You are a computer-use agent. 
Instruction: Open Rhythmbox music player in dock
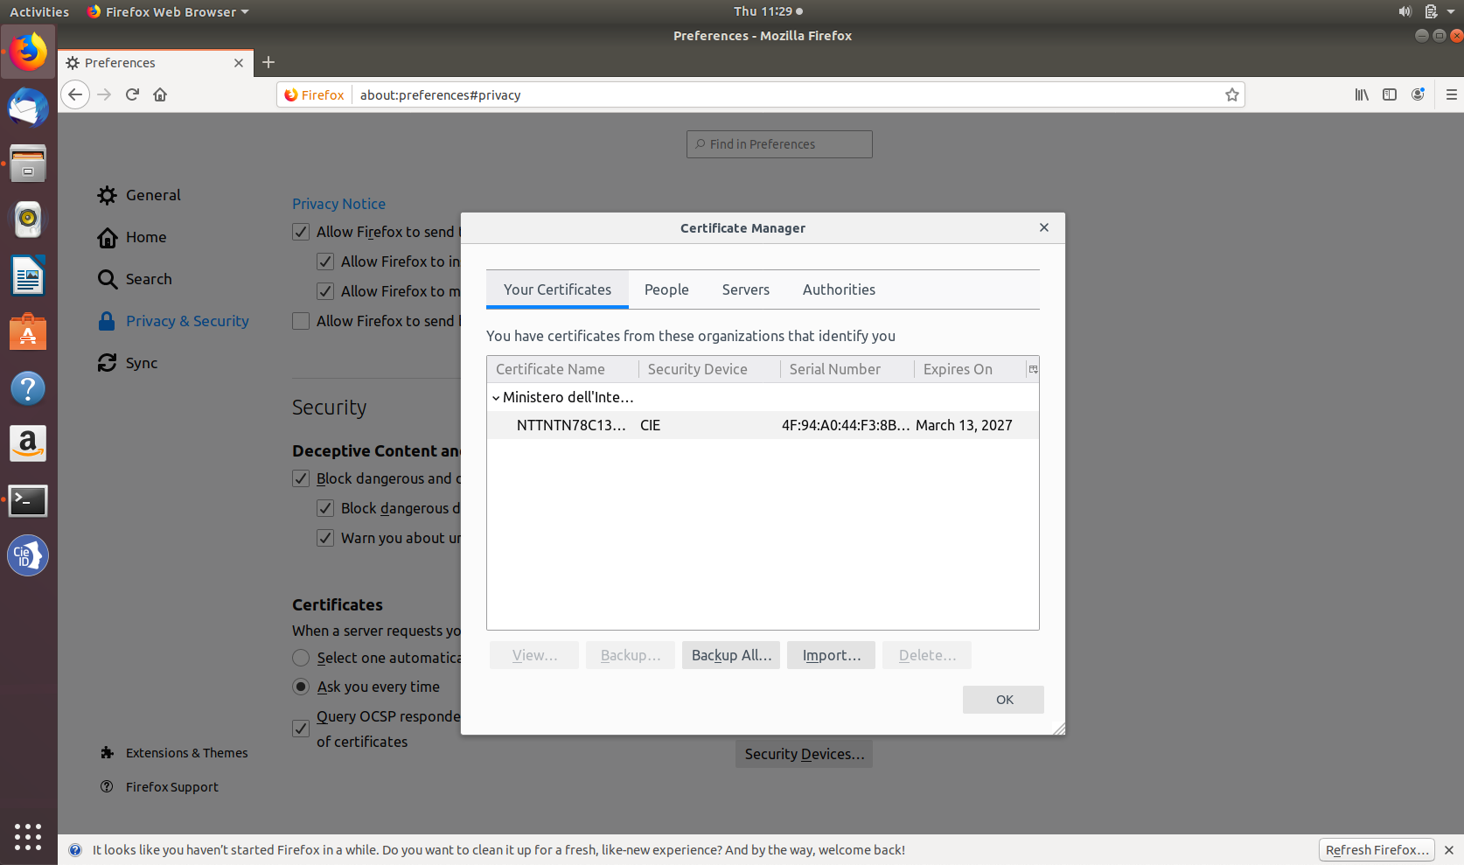click(28, 220)
